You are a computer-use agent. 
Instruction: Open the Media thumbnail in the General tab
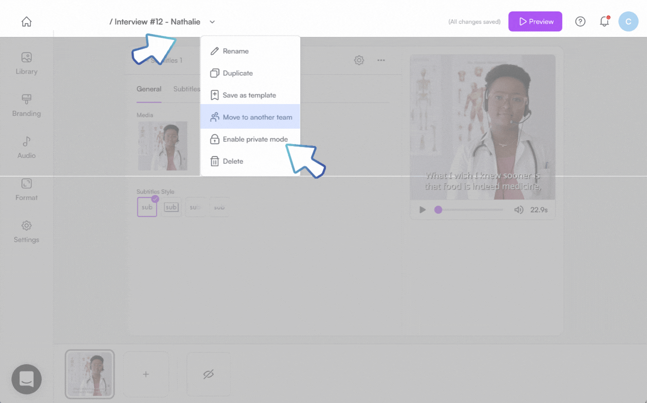pyautogui.click(x=162, y=146)
